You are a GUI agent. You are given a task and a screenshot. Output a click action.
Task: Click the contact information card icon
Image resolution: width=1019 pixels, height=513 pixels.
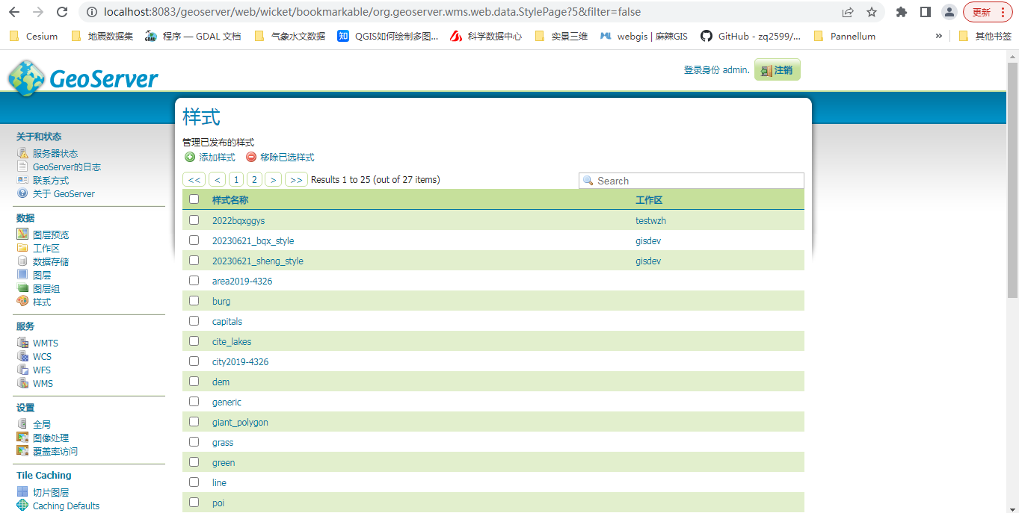coord(22,180)
